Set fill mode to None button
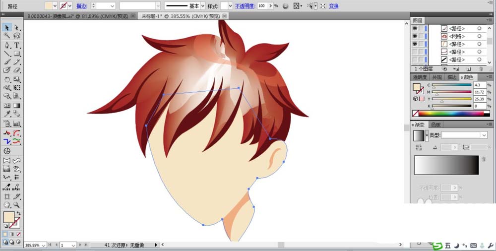This screenshot has height=251, width=496. [19, 234]
